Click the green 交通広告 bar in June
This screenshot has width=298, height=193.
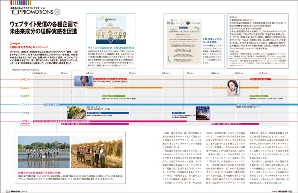click(114, 96)
